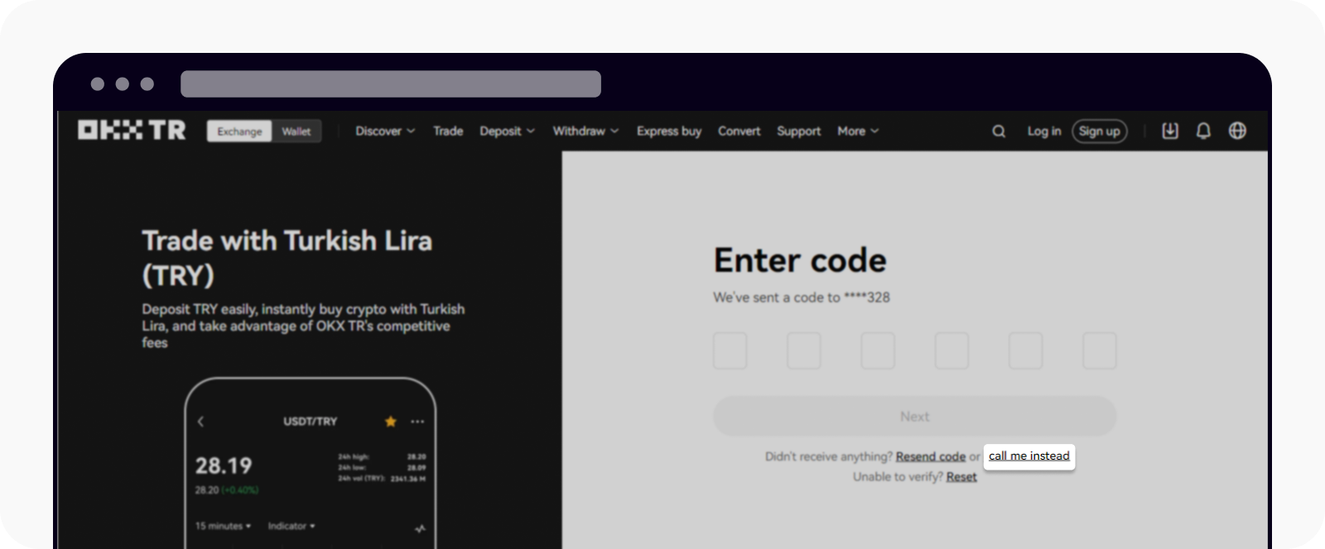Image resolution: width=1325 pixels, height=549 pixels.
Task: Open the Indicator dropdown
Action: click(291, 526)
